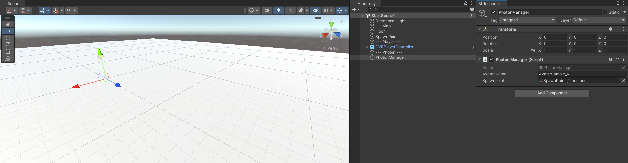Open grid visibility options dropdown arrow
Screen dimensions: 628x163
pos(48,10)
